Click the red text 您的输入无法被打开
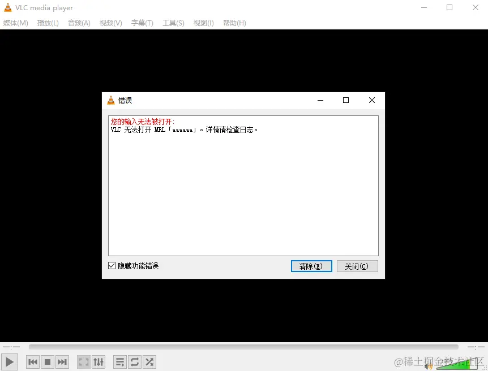 tap(142, 122)
